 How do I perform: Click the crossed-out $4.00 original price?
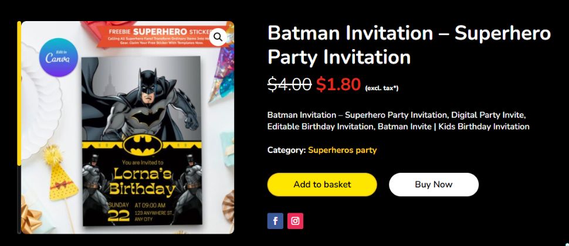click(x=290, y=85)
